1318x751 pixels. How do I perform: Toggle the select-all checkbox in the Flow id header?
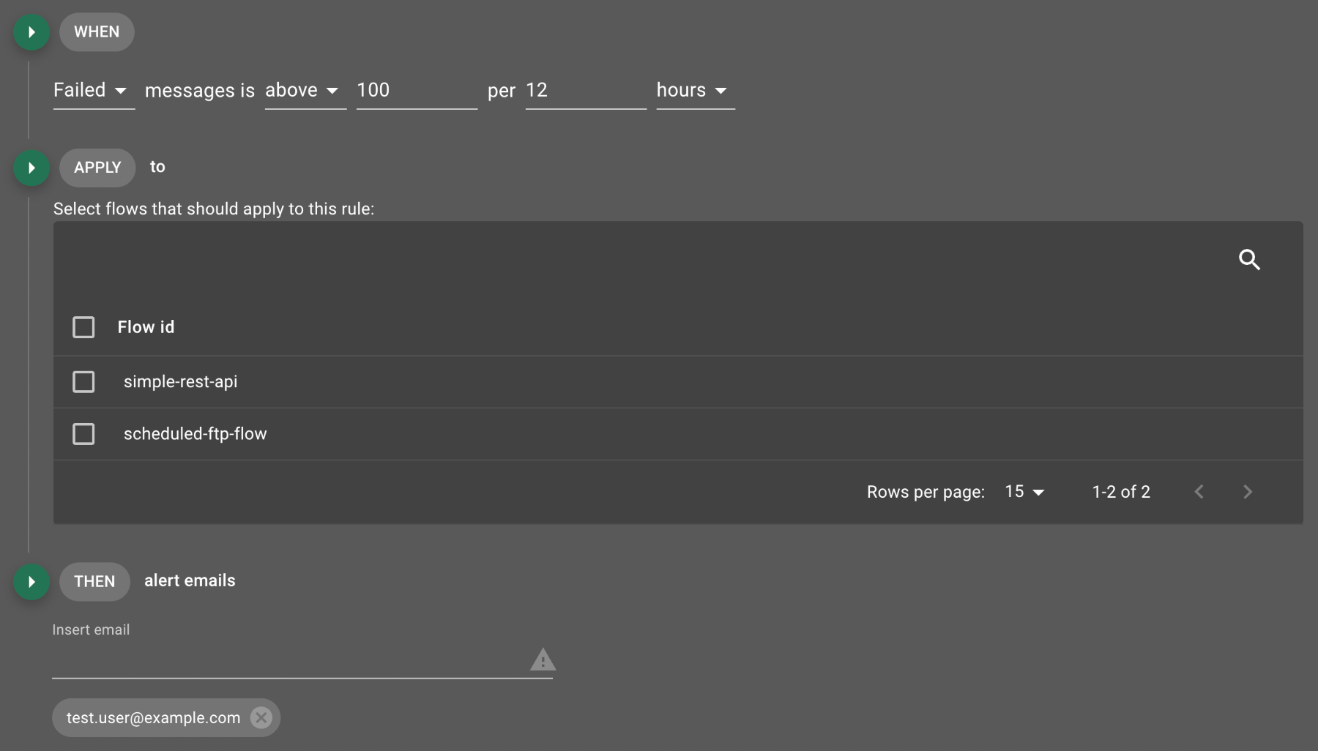[x=83, y=327]
